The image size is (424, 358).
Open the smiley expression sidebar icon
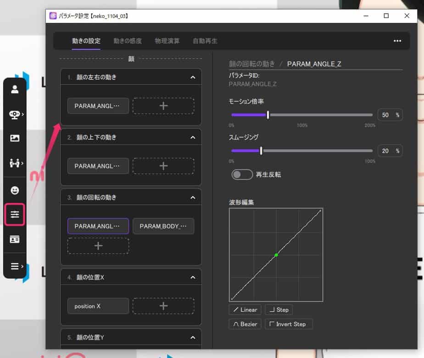pyautogui.click(x=15, y=190)
